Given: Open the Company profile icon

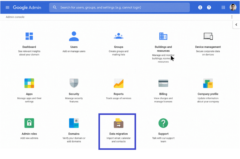Looking at the screenshot, I should coord(208,83).
